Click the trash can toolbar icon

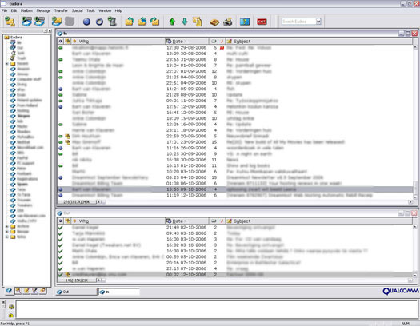click(x=112, y=22)
